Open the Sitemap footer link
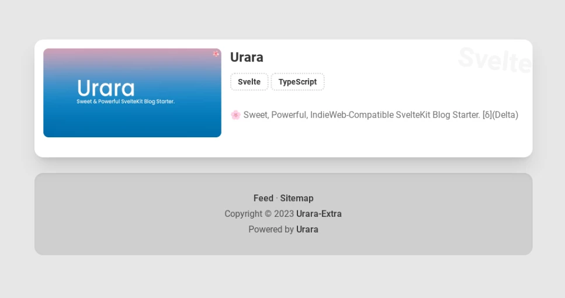The height and width of the screenshot is (298, 565). [x=297, y=199]
